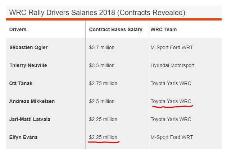Select driver name Andreas Mikkelsen
227x149 pixels.
(x=32, y=101)
